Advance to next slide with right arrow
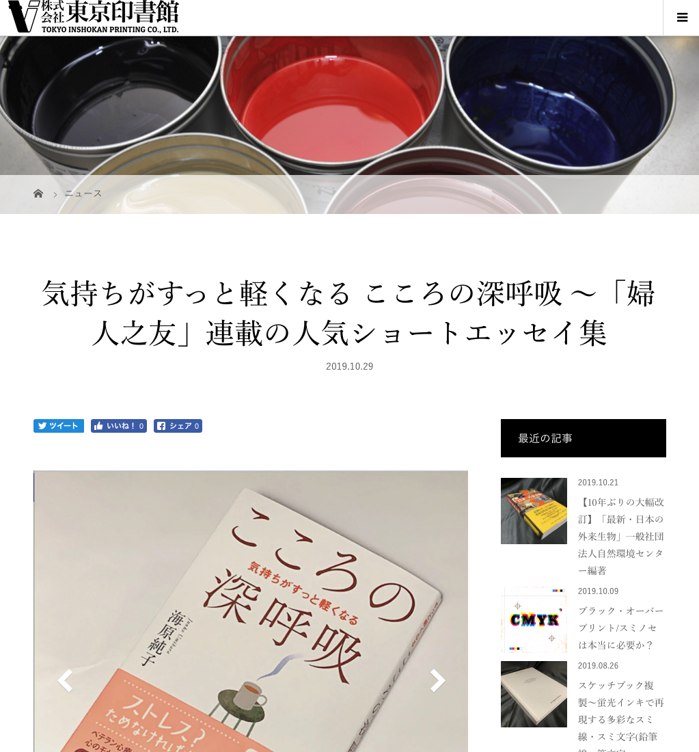Viewport: 699px width, 752px height. [x=437, y=680]
